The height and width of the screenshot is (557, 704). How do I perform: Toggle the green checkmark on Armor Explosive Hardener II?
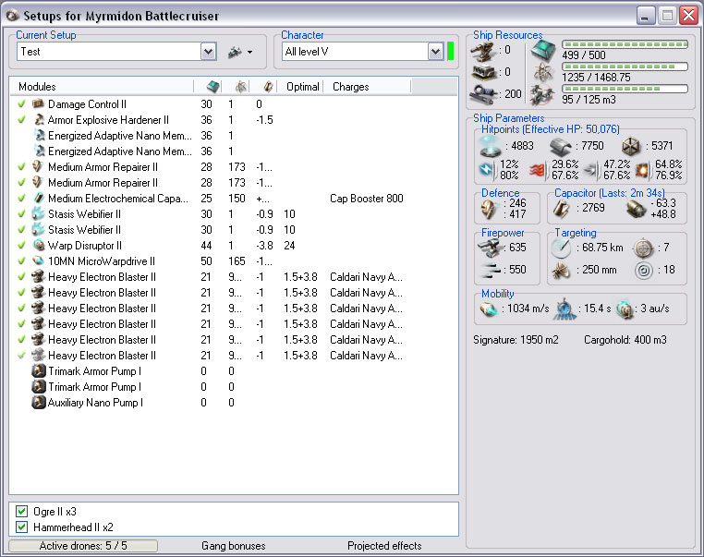21,120
